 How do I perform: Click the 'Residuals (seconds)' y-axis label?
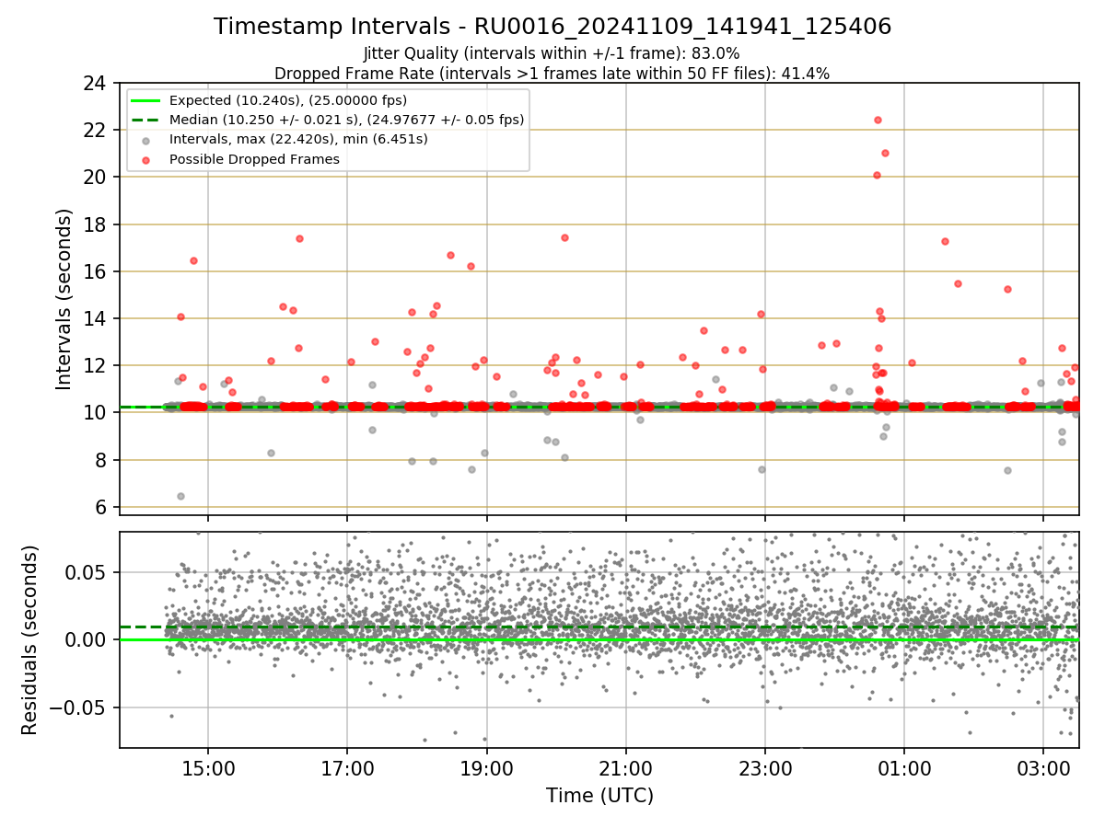(29, 640)
